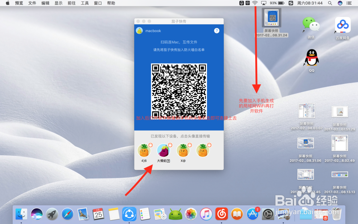Open Photos from the Dock
This screenshot has width=358, height=224.
click(x=191, y=214)
